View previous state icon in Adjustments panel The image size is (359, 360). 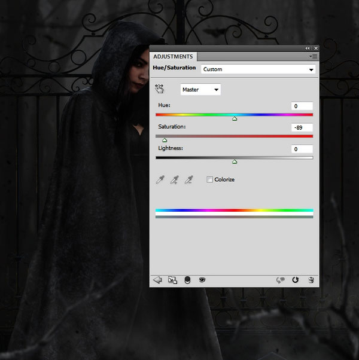[281, 280]
